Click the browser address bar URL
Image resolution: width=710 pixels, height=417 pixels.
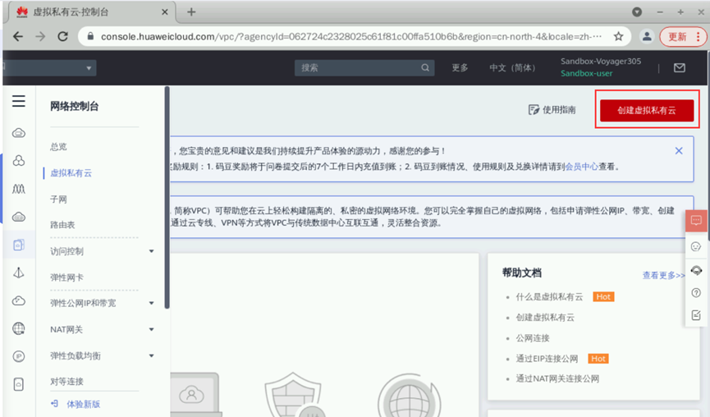(351, 37)
